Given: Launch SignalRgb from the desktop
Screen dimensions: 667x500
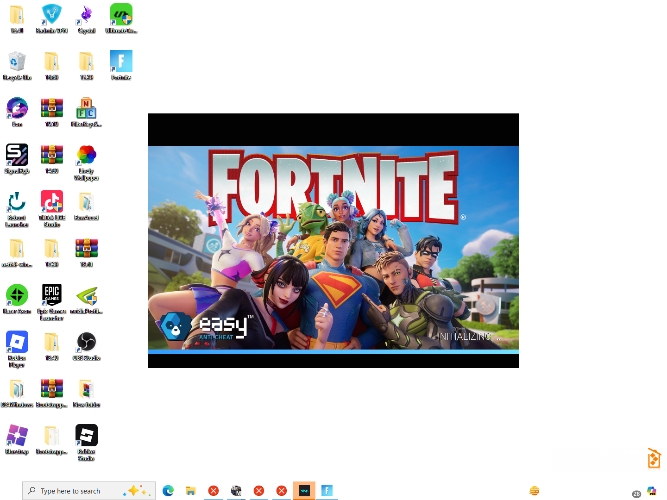Looking at the screenshot, I should 17,159.
